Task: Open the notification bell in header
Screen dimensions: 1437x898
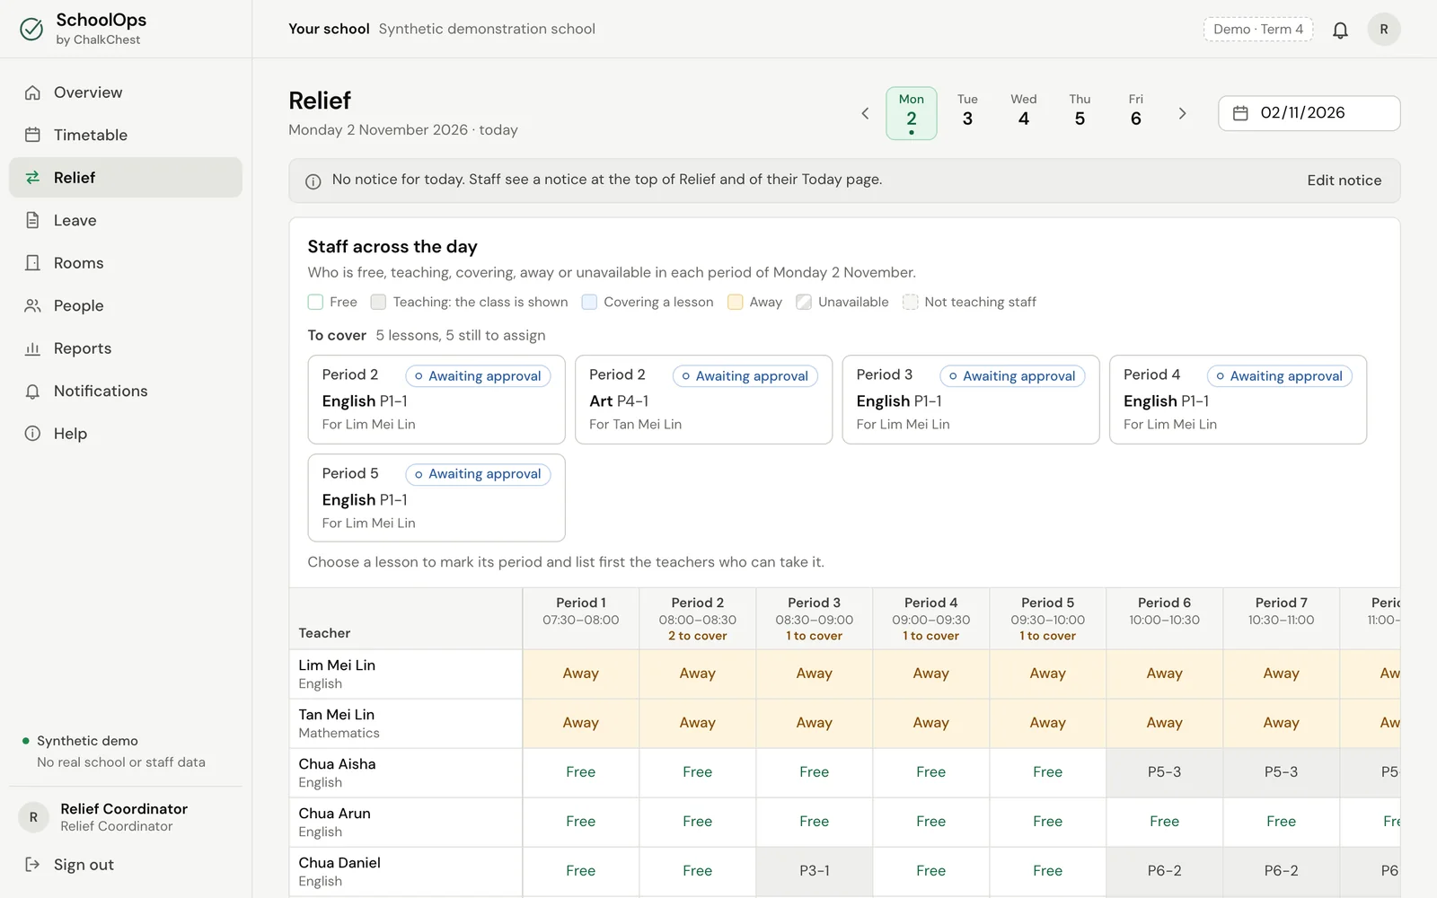Action: [x=1340, y=30]
